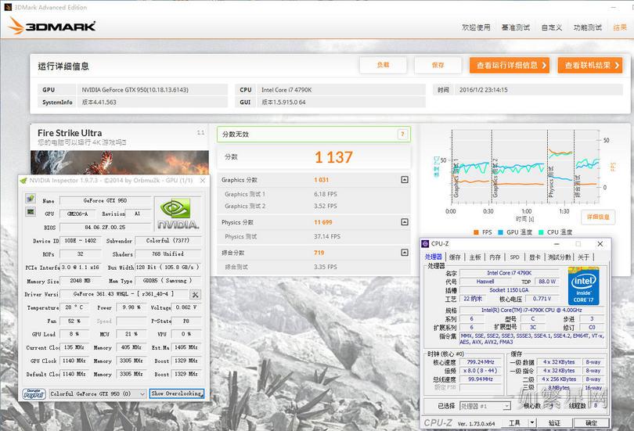The height and width of the screenshot is (431, 634).
Task: Click the Driver Version GeForce 361.43 WHQL field
Action: coord(124,294)
